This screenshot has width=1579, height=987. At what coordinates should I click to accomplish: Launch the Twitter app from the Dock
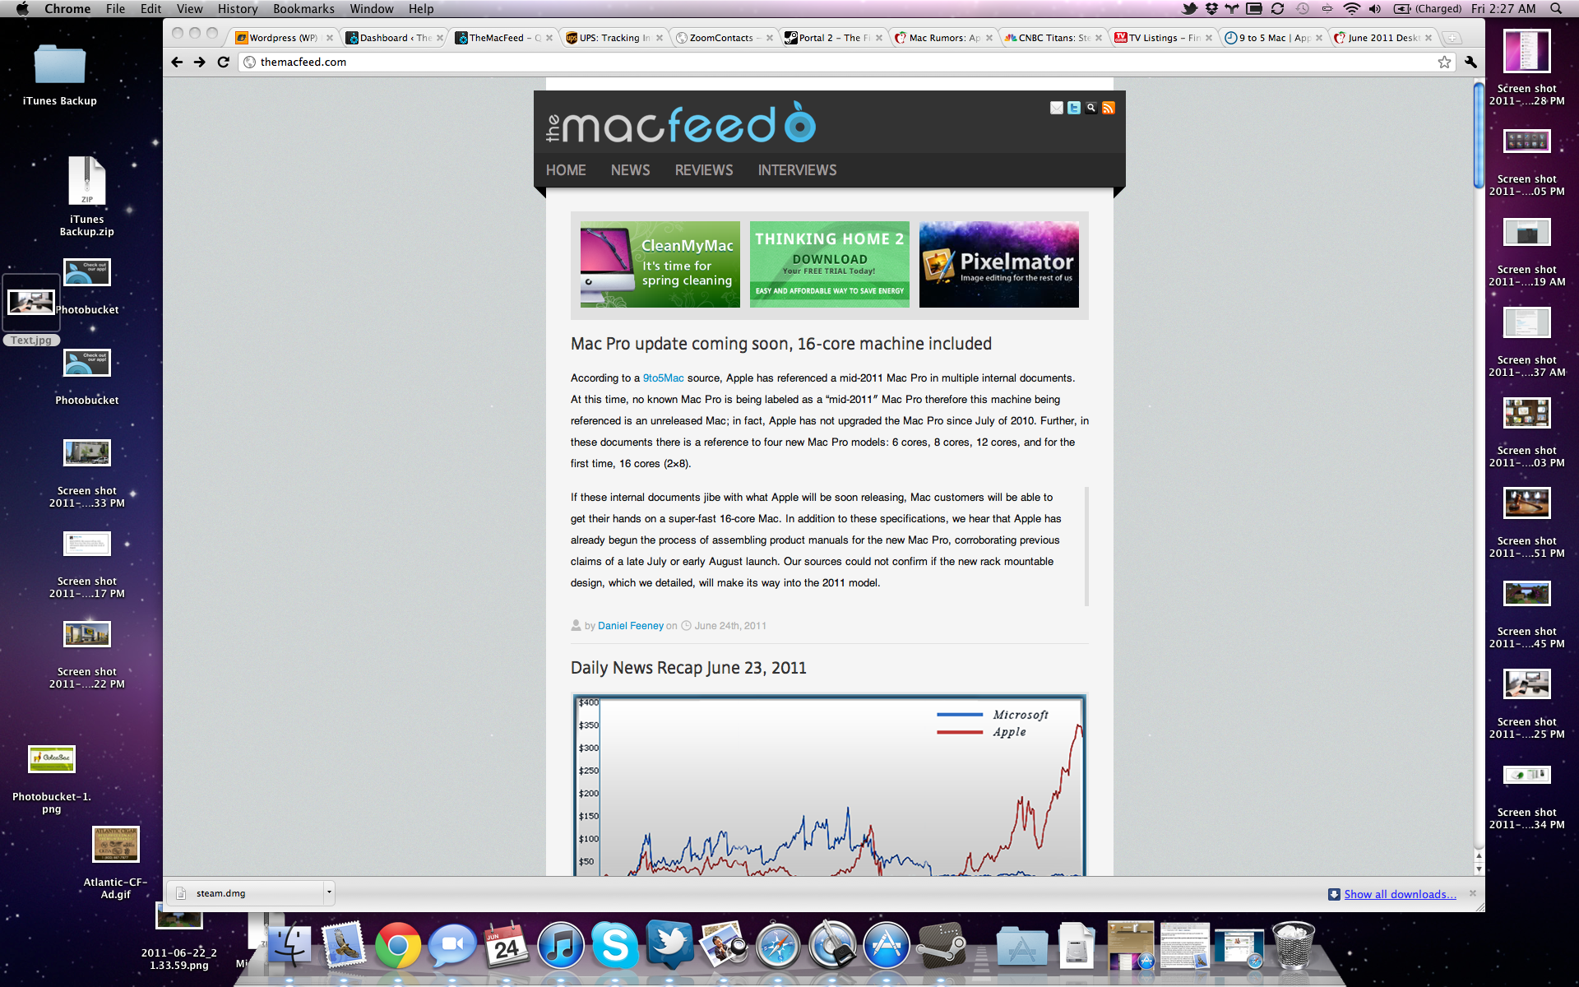pyautogui.click(x=669, y=946)
